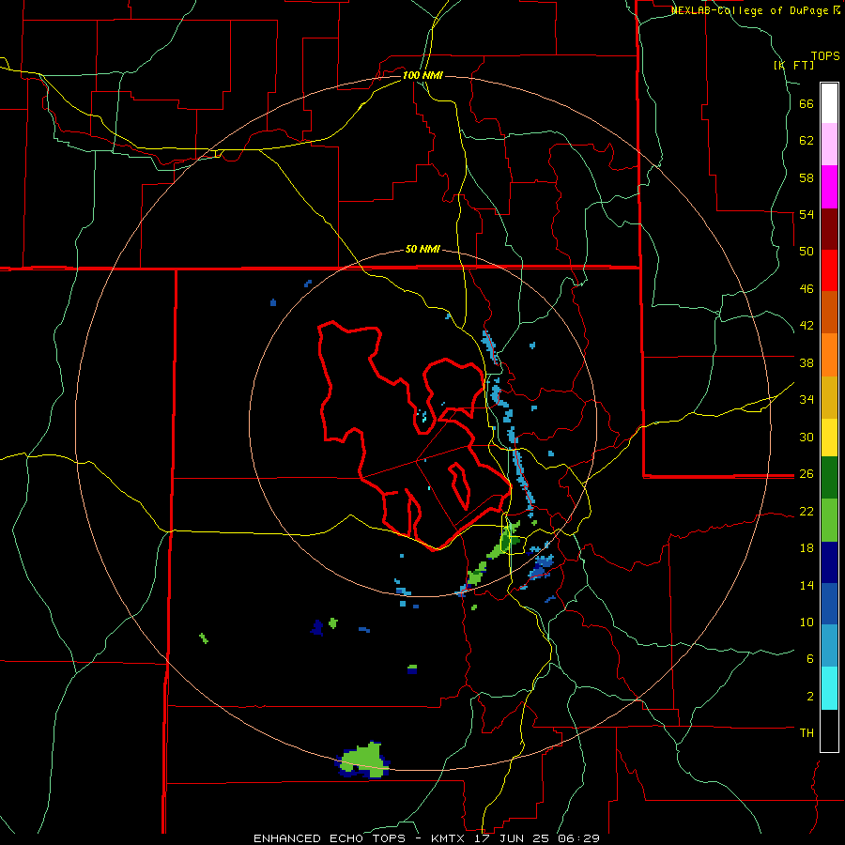
Task: Select the light green legend swatch
Action: pyautogui.click(x=829, y=520)
